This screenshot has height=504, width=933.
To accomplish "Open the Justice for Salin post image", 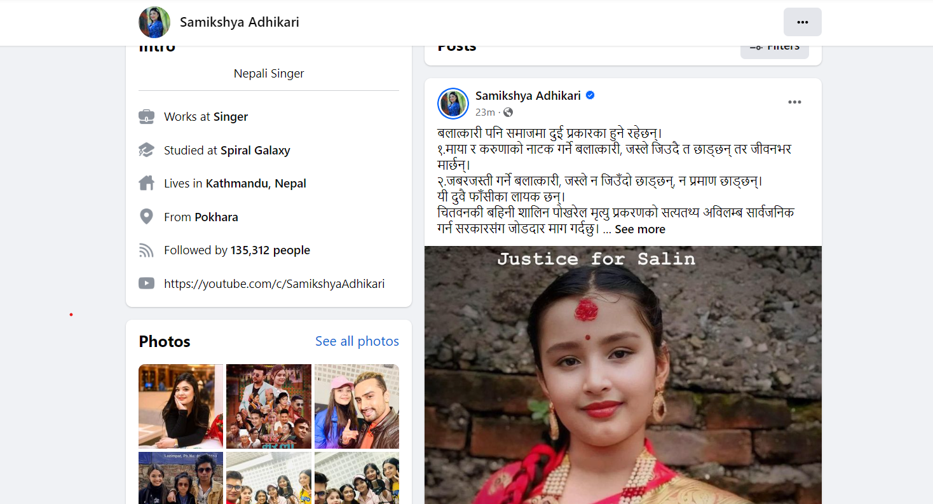I will pyautogui.click(x=623, y=375).
